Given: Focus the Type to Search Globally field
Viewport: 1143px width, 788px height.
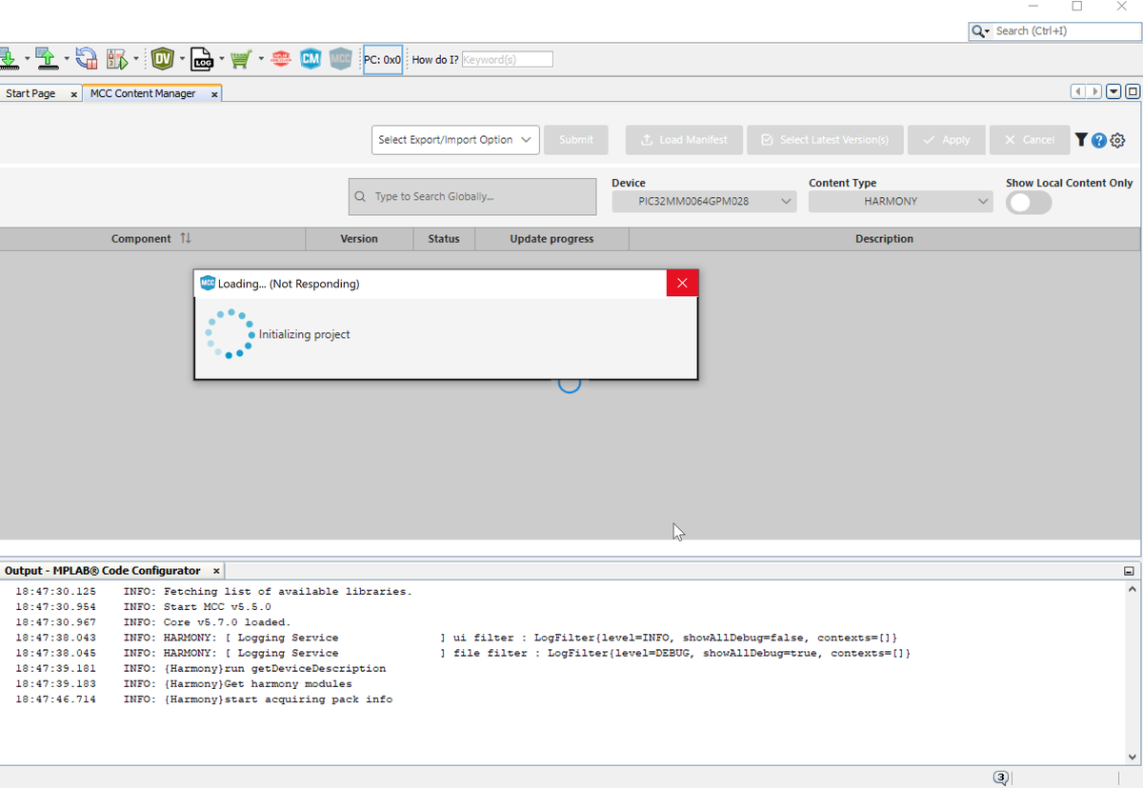Looking at the screenshot, I should pyautogui.click(x=472, y=197).
